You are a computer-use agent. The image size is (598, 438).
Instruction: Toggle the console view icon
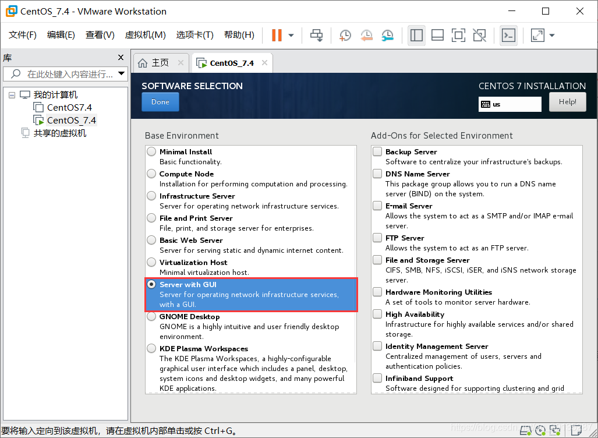click(508, 36)
